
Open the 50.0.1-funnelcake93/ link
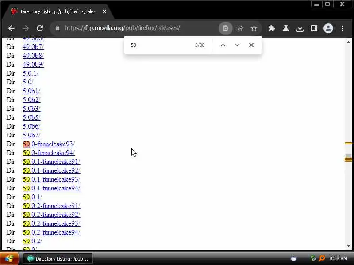[x=51, y=179]
